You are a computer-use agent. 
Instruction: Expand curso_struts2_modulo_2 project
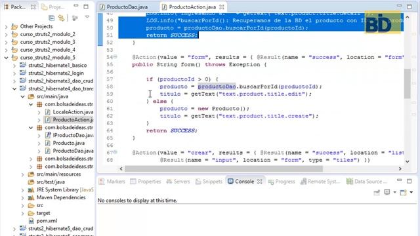pos(6,35)
